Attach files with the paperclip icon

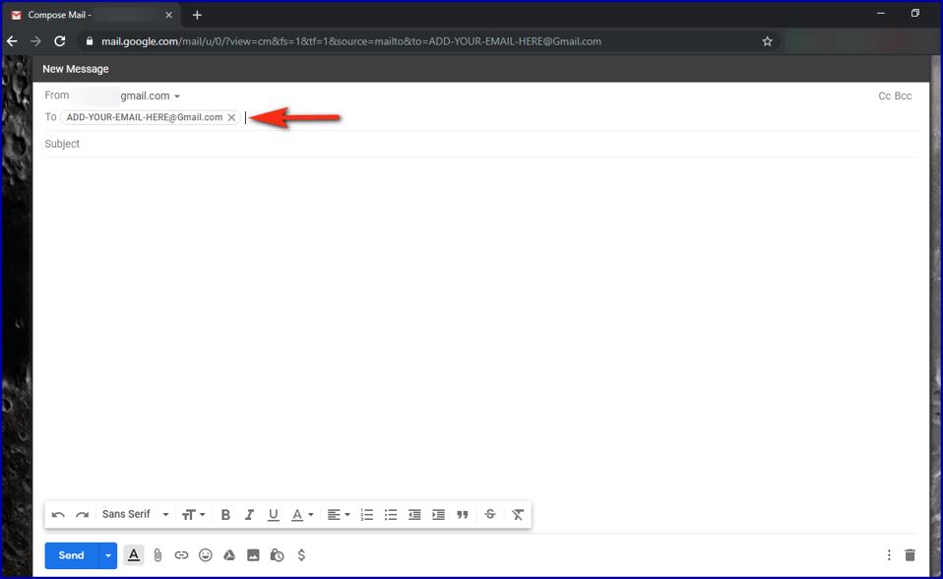(157, 554)
